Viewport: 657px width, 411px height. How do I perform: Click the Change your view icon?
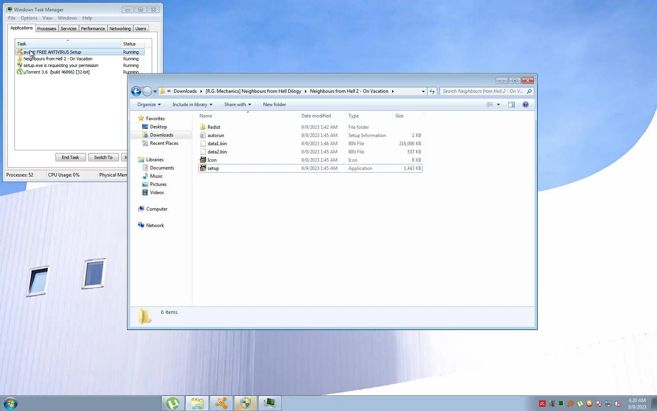(x=490, y=105)
